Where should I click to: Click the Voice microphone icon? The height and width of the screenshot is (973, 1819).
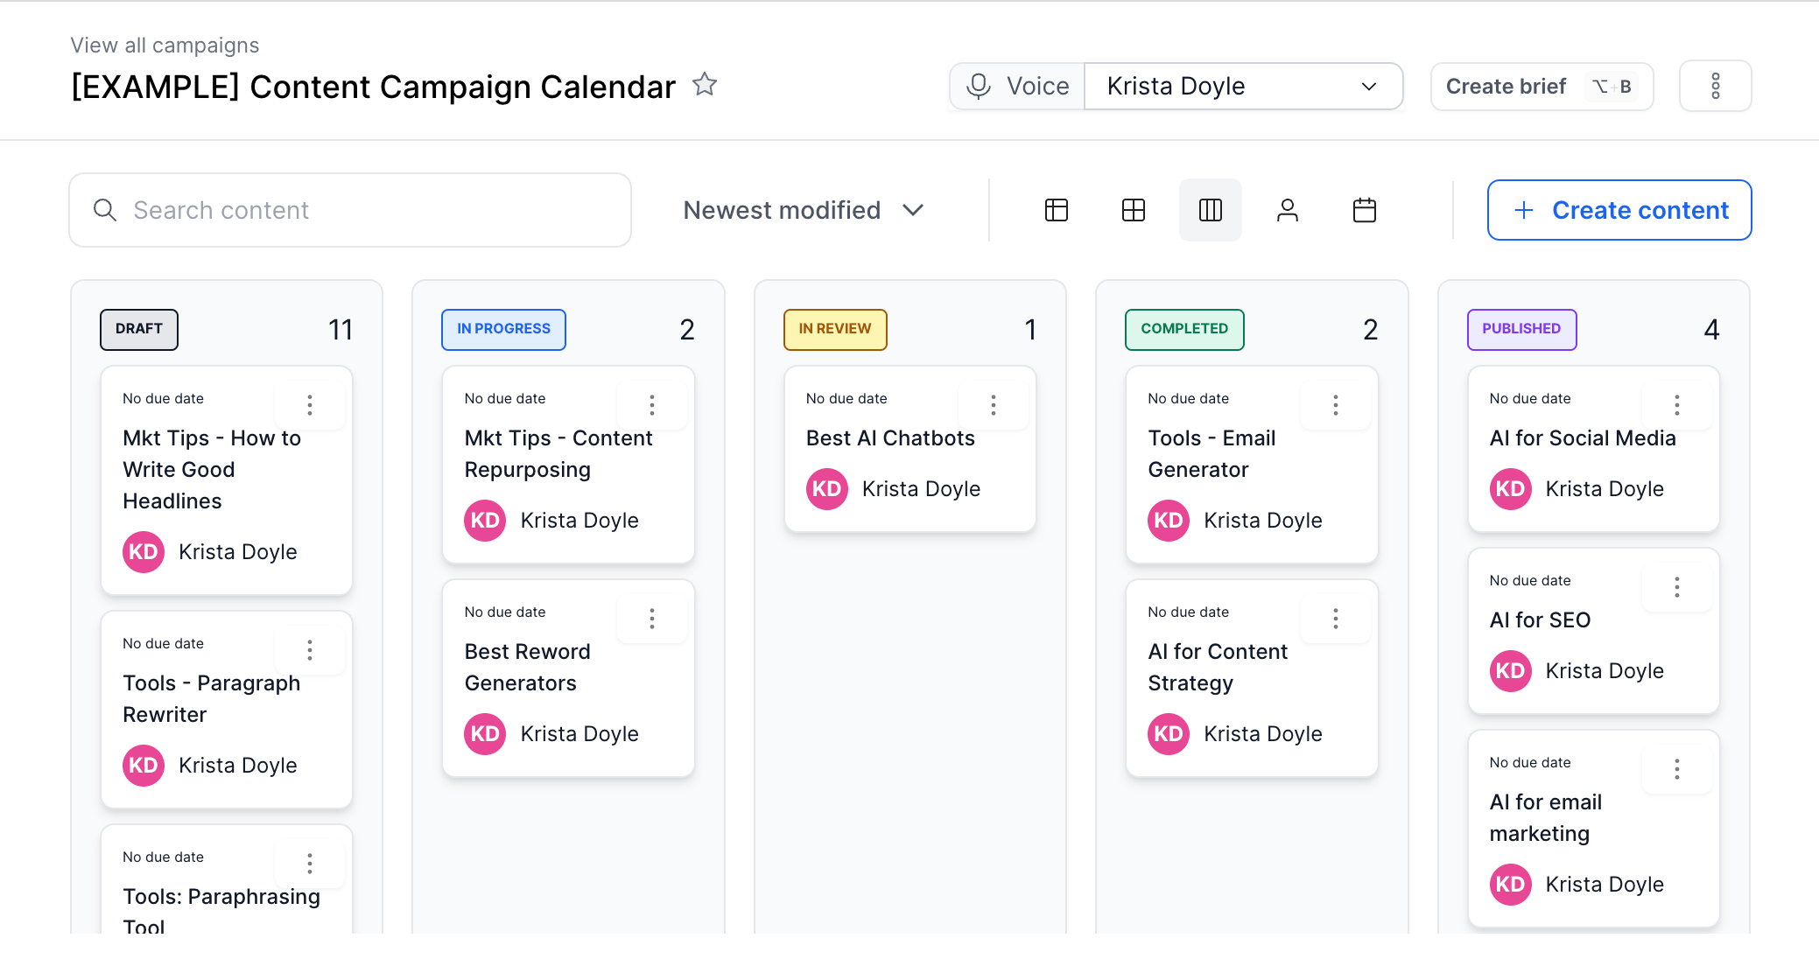(x=978, y=86)
